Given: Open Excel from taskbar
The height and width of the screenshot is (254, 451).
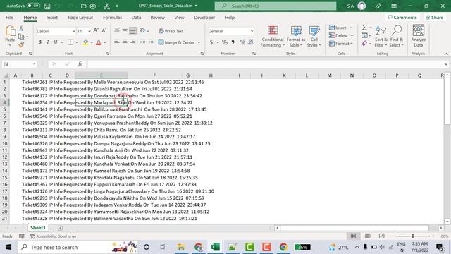Looking at the screenshot, I should click(x=216, y=247).
